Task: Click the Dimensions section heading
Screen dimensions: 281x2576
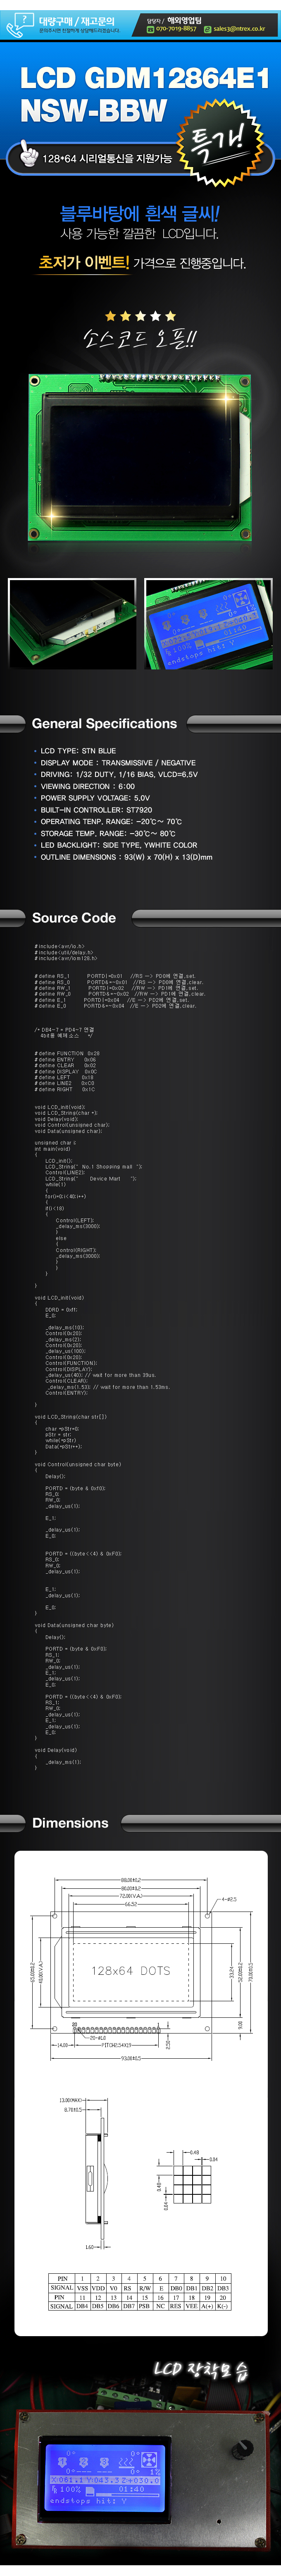Action: (x=70, y=1823)
